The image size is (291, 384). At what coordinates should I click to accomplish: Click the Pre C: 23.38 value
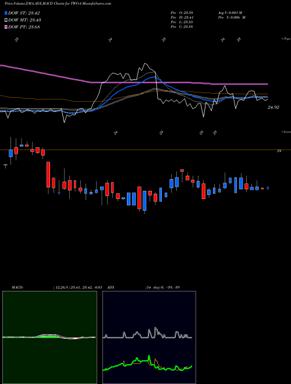pyautogui.click(x=182, y=26)
